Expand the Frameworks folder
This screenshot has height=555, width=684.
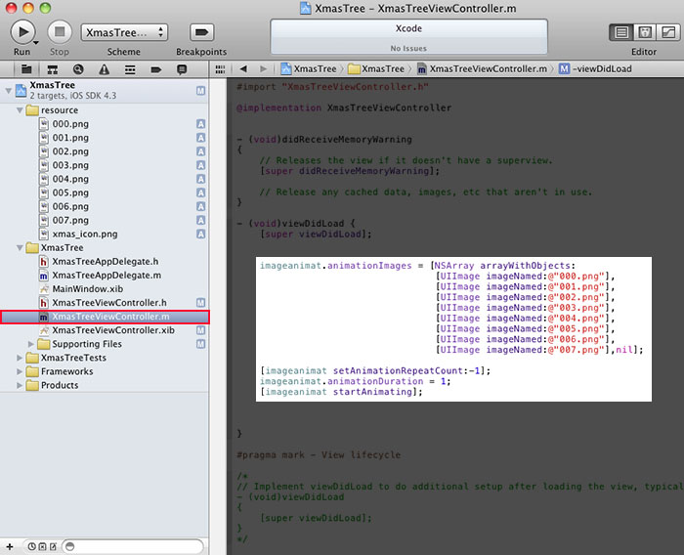tap(20, 371)
